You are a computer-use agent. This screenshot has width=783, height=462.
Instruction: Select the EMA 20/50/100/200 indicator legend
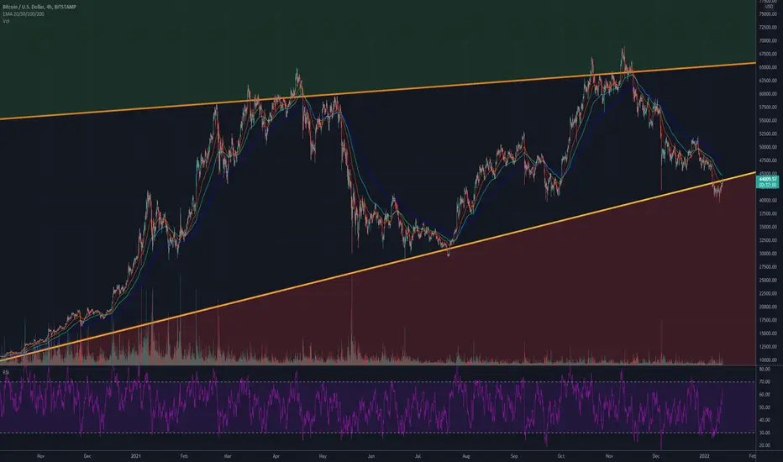(24, 14)
